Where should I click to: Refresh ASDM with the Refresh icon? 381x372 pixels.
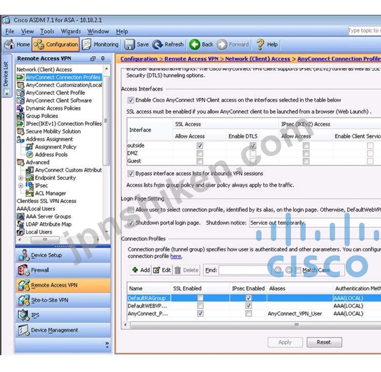tap(158, 45)
